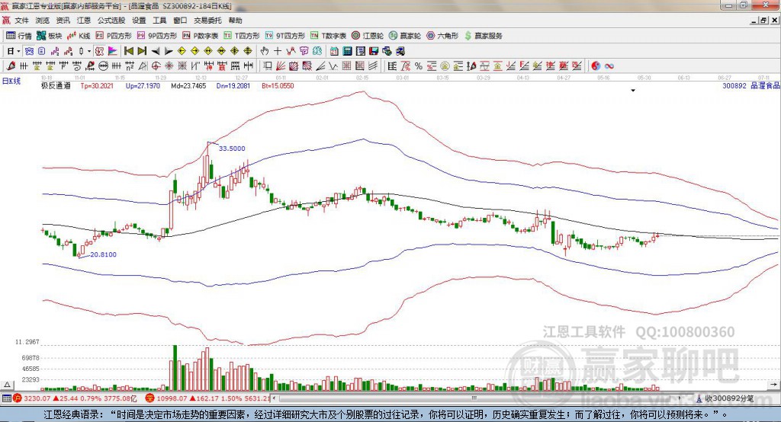Image resolution: width=781 pixels, height=422 pixels.
Task: Open the 9T四方形 tool
Action: 285,36
